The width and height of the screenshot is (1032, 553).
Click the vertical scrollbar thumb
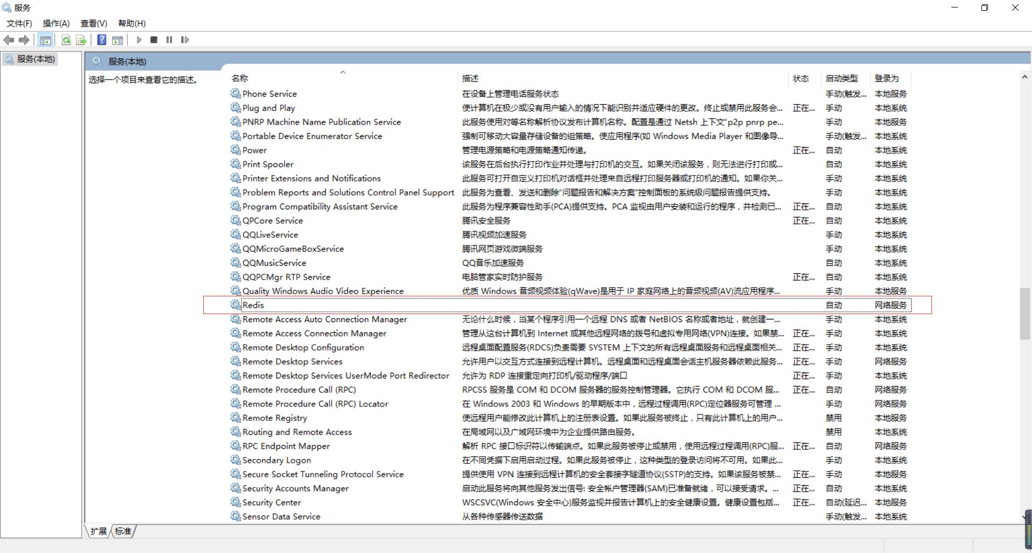1025,314
